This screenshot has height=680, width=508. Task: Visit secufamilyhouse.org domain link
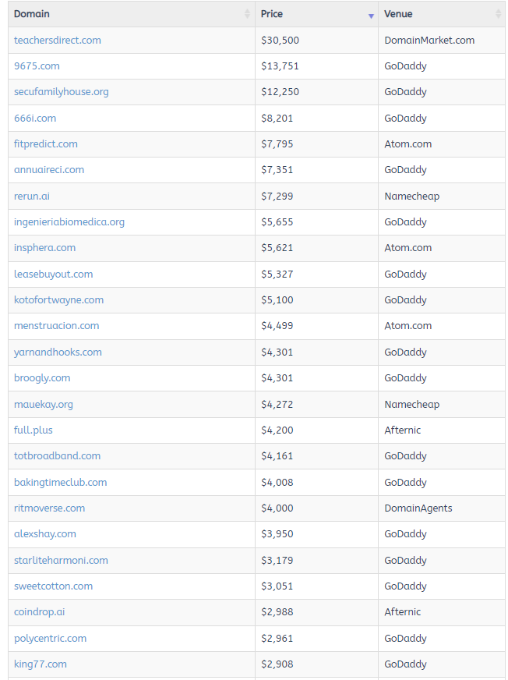(62, 92)
